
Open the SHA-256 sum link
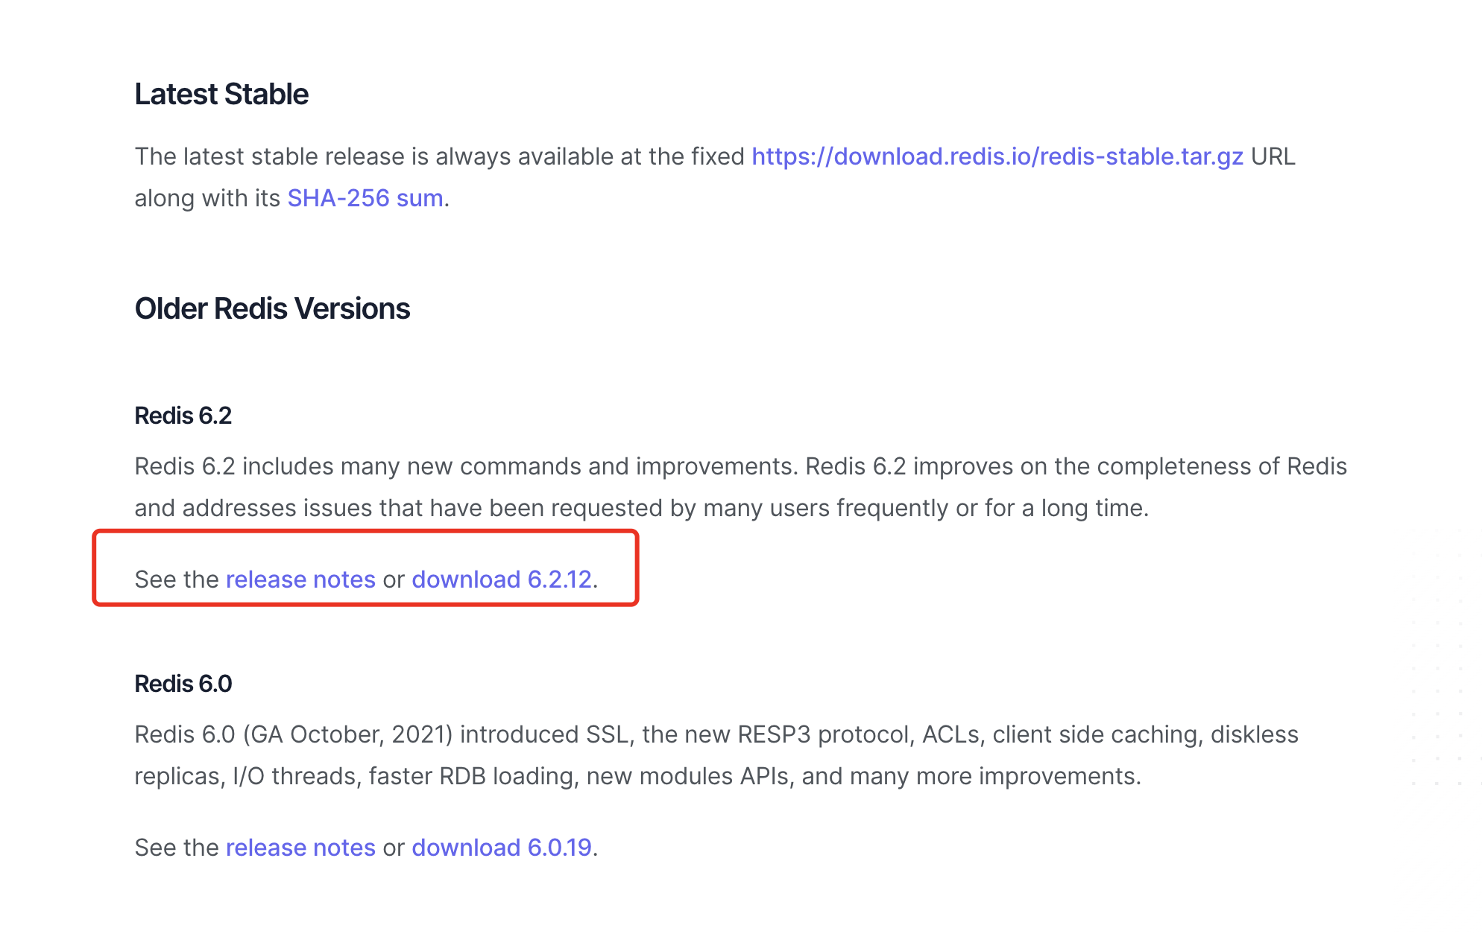(365, 198)
